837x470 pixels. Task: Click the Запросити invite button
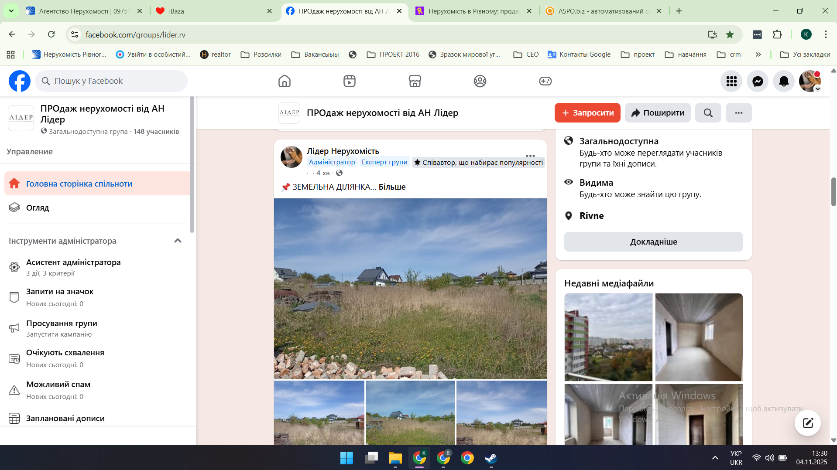coord(587,113)
